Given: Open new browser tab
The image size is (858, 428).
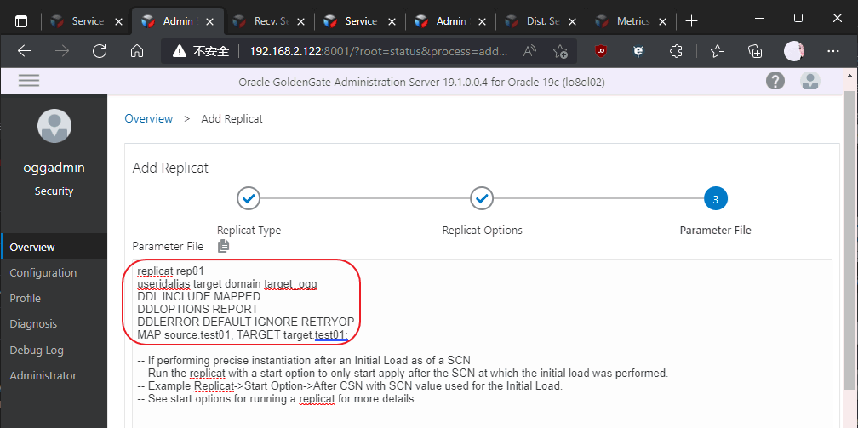Looking at the screenshot, I should click(x=692, y=21).
